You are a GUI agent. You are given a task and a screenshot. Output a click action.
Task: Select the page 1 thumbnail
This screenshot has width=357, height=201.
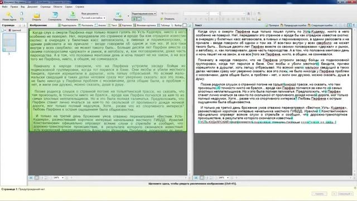tap(9, 42)
